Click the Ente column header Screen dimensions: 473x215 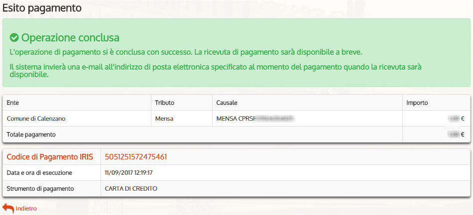point(12,103)
